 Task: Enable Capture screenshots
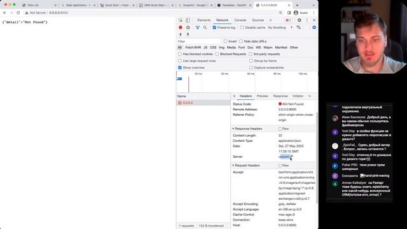(251, 67)
